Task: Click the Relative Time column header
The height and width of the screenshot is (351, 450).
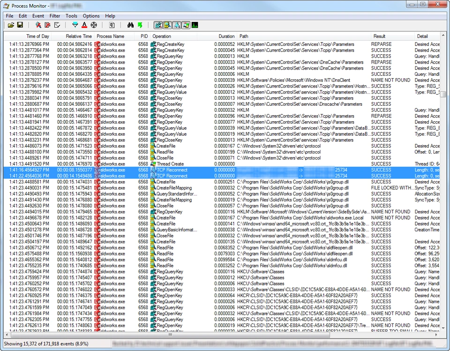Action: pos(73,36)
